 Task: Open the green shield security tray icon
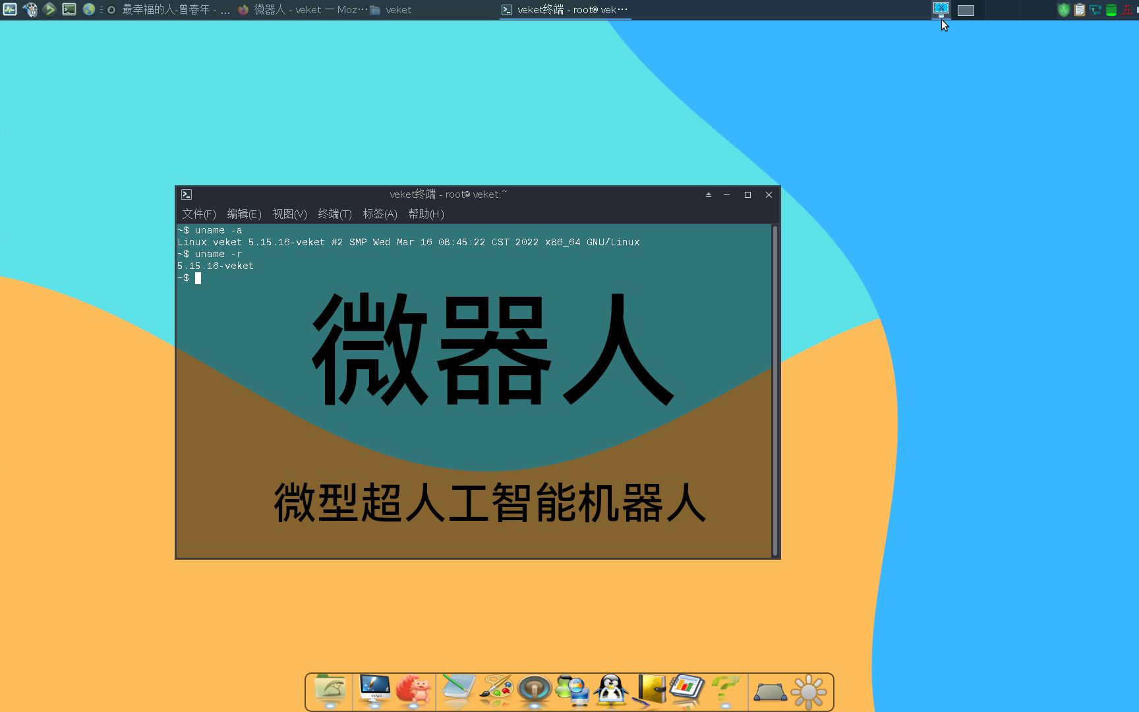[x=1063, y=10]
